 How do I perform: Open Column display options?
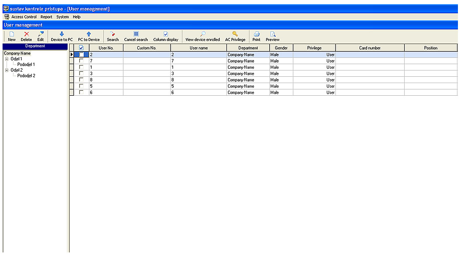pos(165,34)
